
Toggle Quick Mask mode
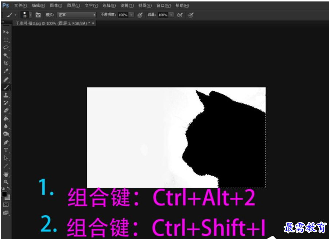click(x=6, y=205)
